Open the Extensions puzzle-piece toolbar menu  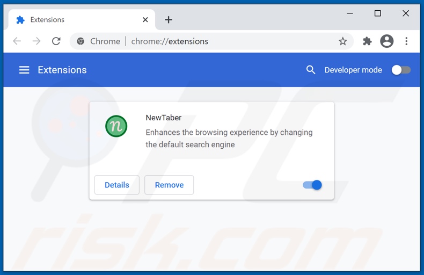pyautogui.click(x=367, y=41)
